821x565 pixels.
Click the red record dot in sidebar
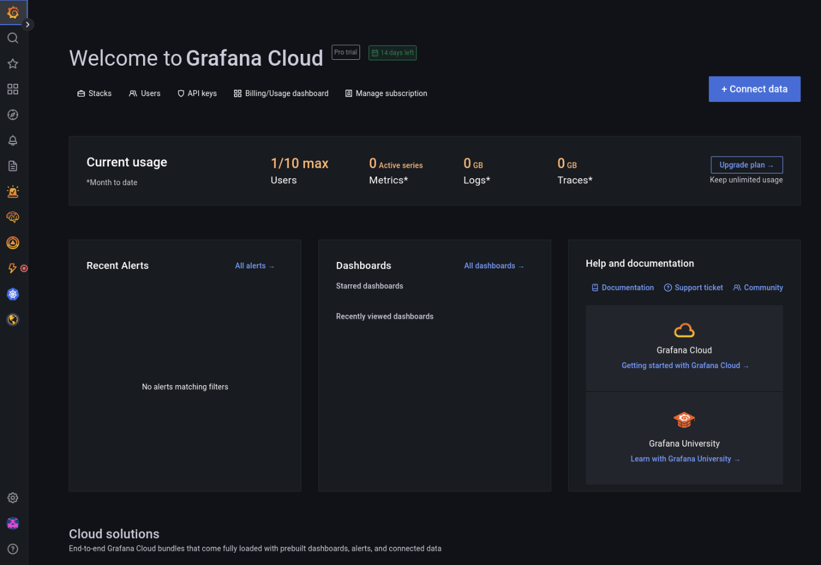tap(24, 268)
